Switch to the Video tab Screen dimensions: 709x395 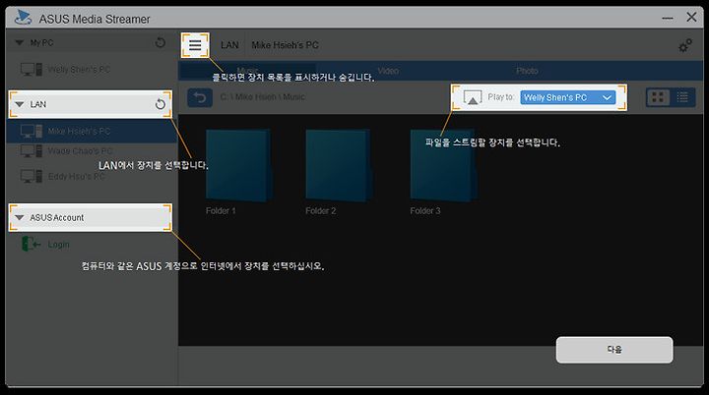click(388, 71)
